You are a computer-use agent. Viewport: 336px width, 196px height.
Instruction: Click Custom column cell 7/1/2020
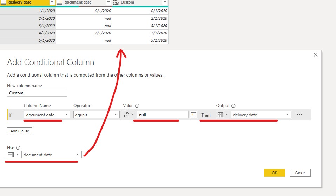140,33
